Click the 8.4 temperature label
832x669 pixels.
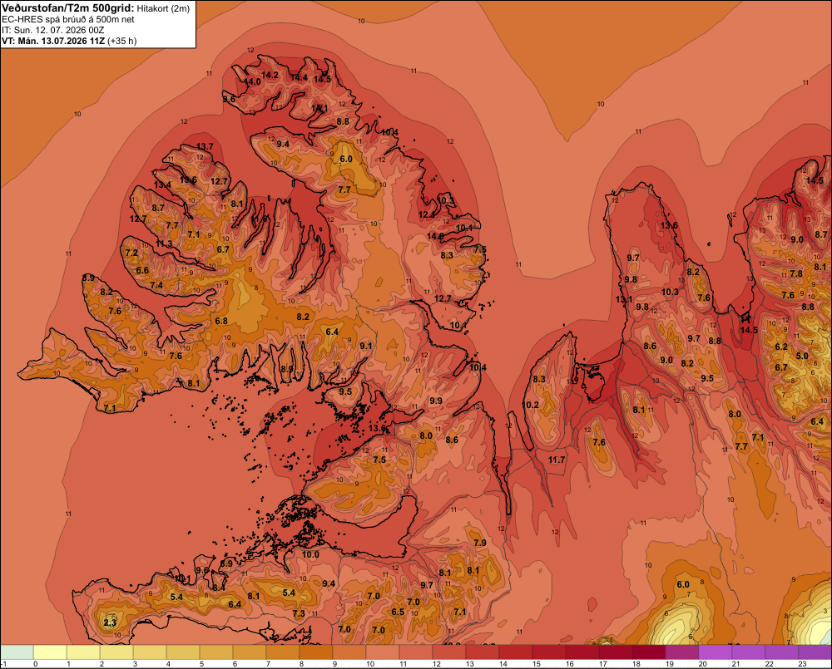click(219, 588)
